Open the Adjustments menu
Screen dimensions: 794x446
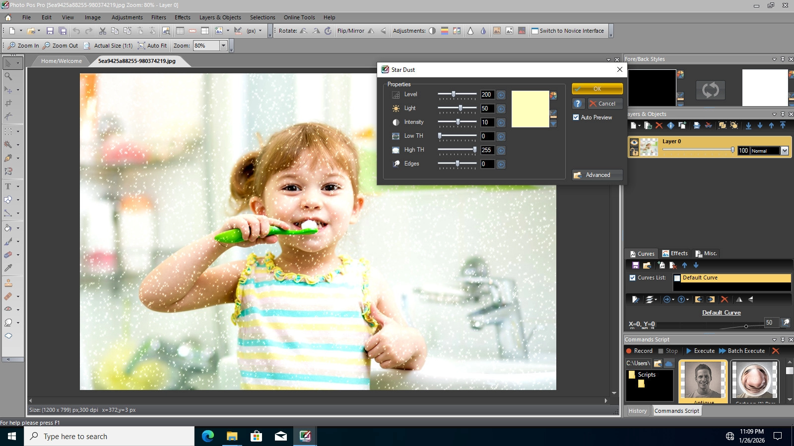point(127,17)
